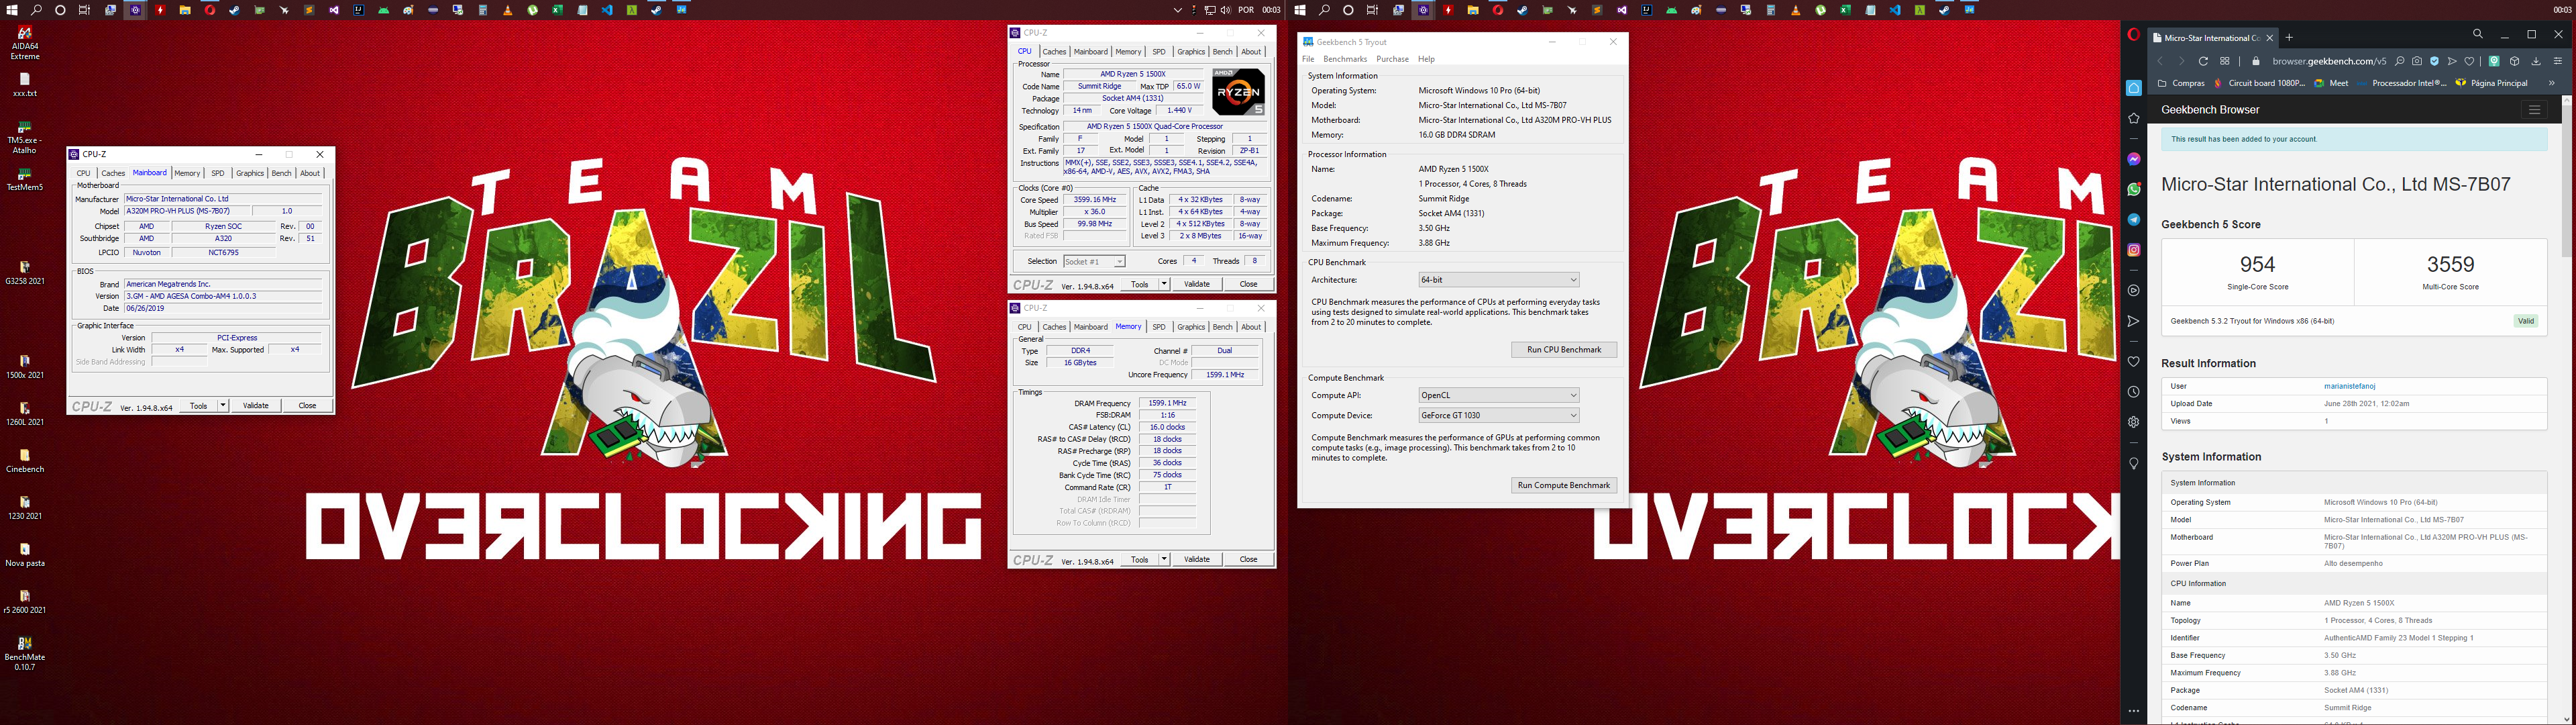This screenshot has height=725, width=2576.
Task: Open the Compras bookmark folder
Action: point(2181,83)
